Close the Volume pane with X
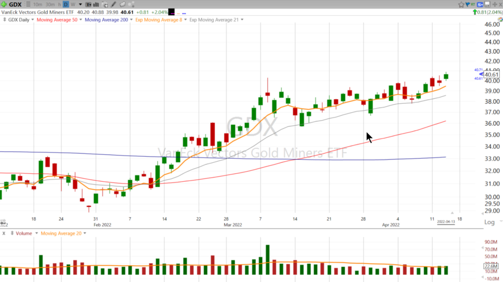Viewport: 503px width, 282px height. click(x=4, y=233)
